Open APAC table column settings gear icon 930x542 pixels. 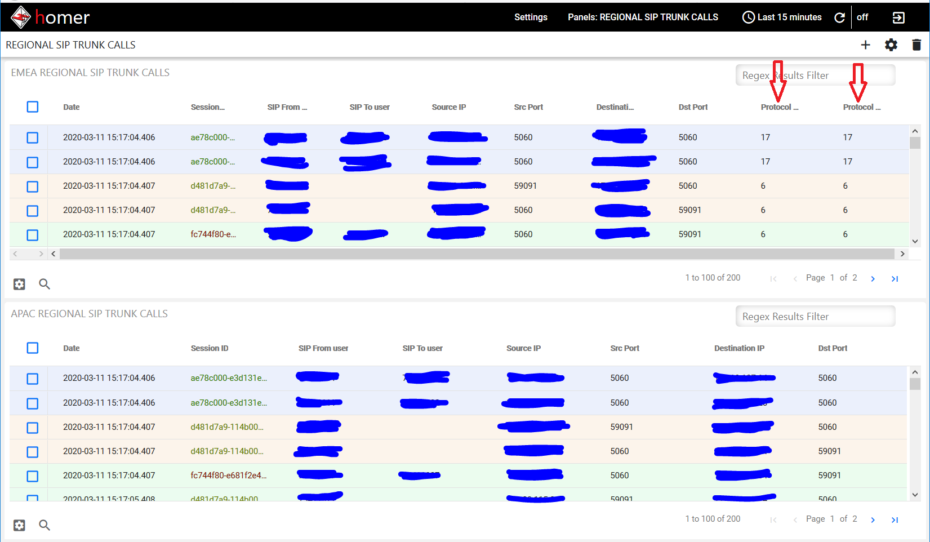click(19, 525)
